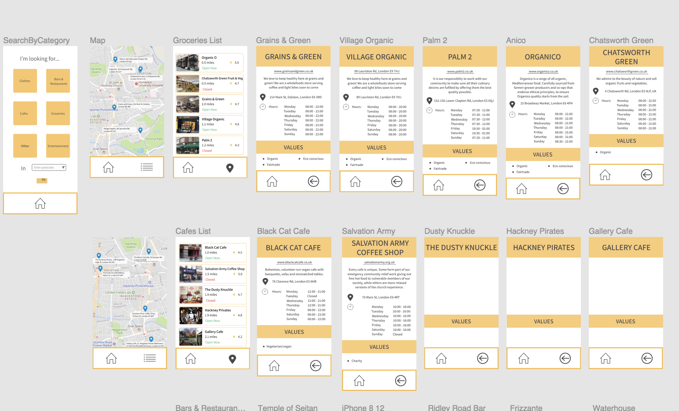Tap back arrow on Palm 2 screen
Viewport: 679px width, 411px height.
coord(480,185)
